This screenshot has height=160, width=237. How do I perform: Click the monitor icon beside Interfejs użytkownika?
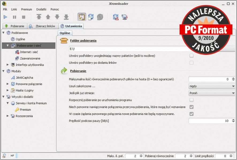point(13,65)
